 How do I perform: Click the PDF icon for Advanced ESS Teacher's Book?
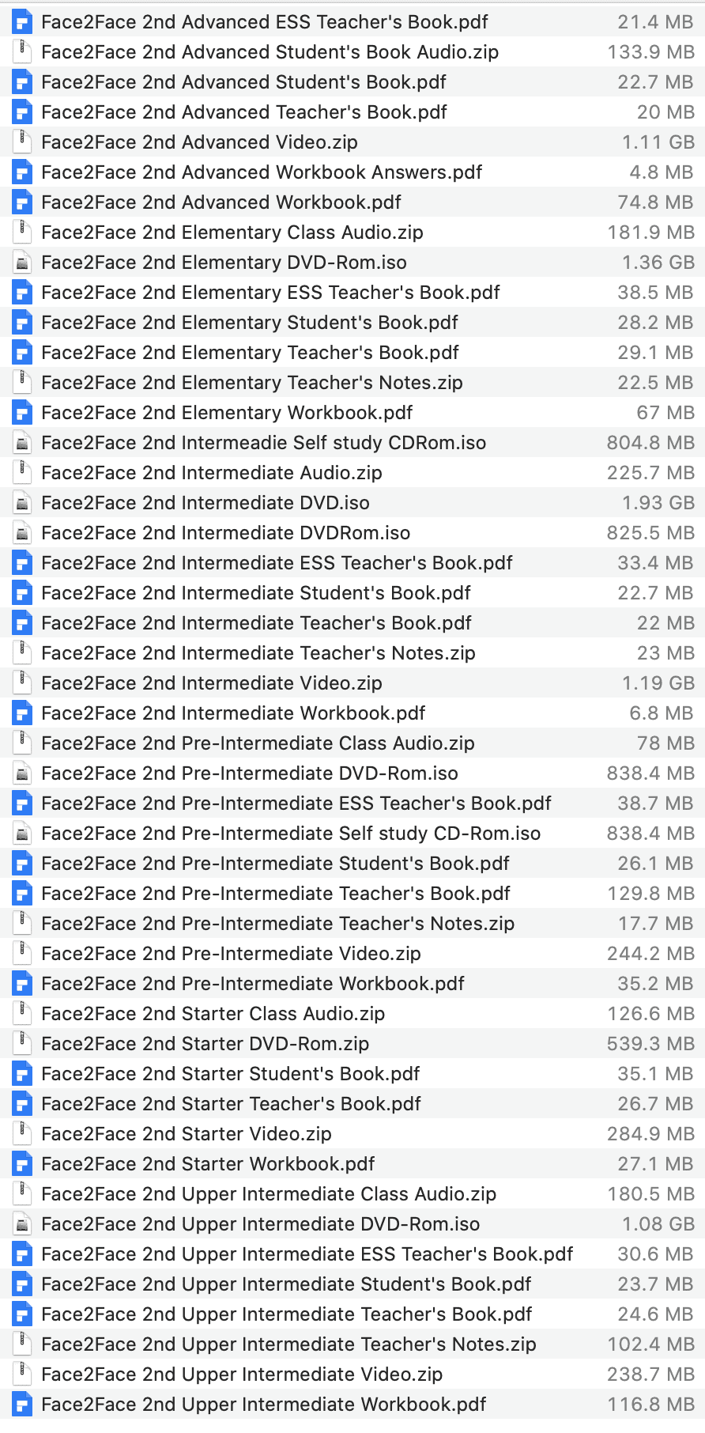point(21,21)
